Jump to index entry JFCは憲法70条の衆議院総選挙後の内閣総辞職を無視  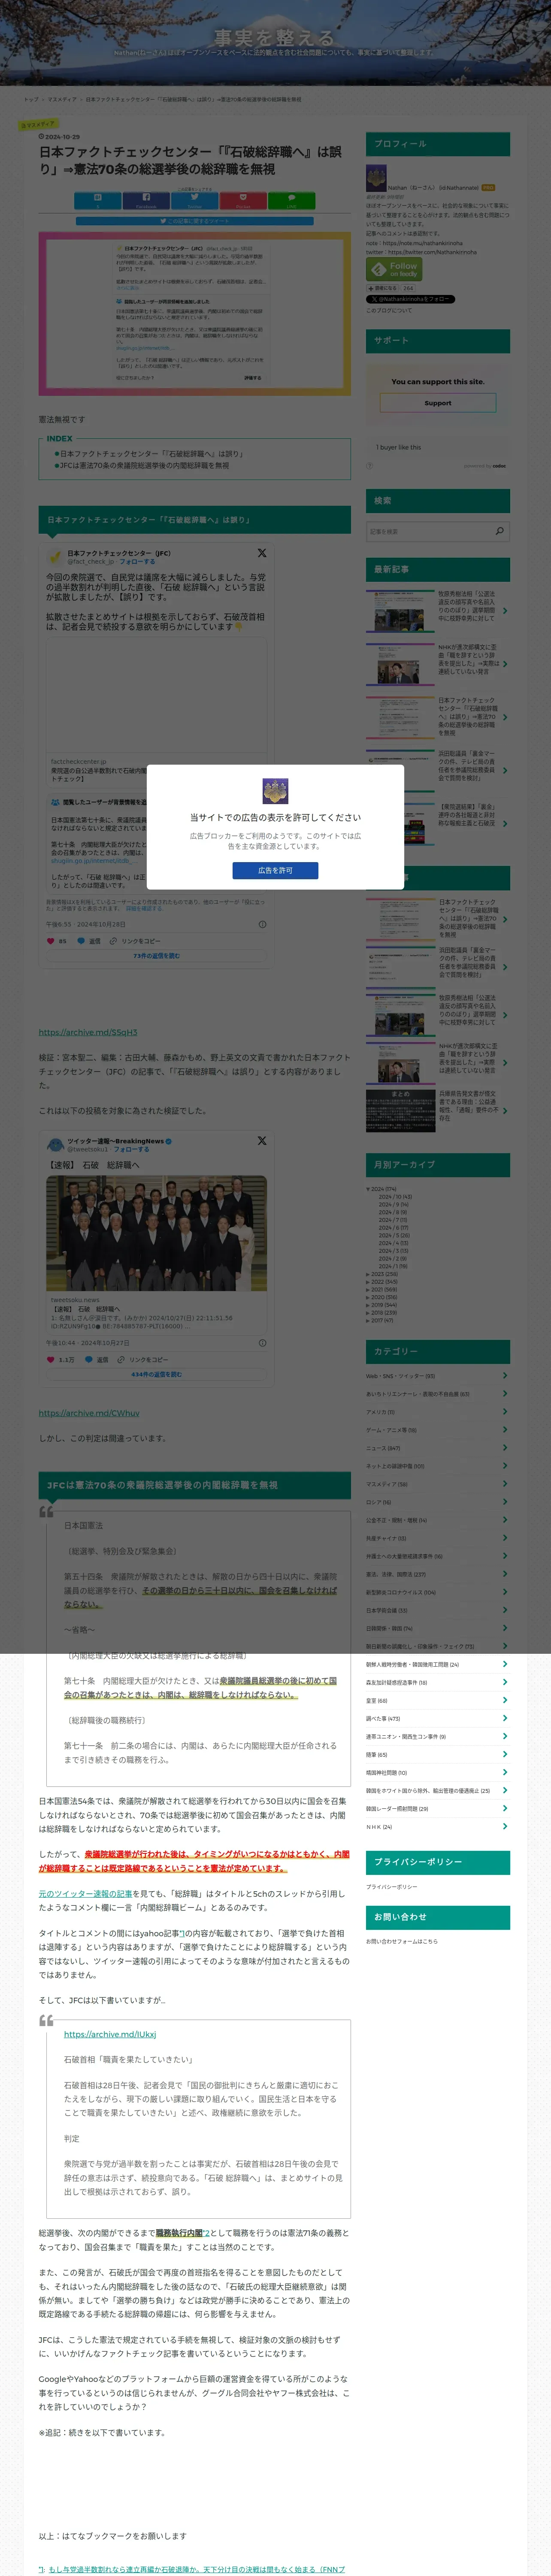[x=144, y=466]
